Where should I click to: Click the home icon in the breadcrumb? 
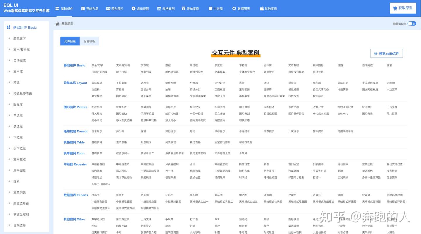click(x=57, y=23)
